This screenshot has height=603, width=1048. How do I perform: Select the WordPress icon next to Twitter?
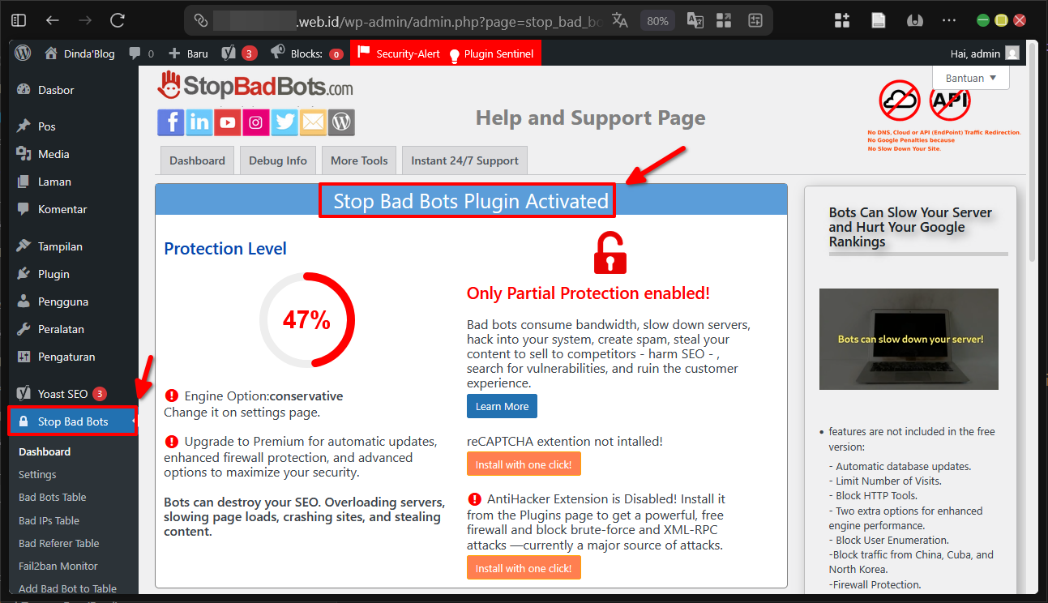[x=341, y=122]
